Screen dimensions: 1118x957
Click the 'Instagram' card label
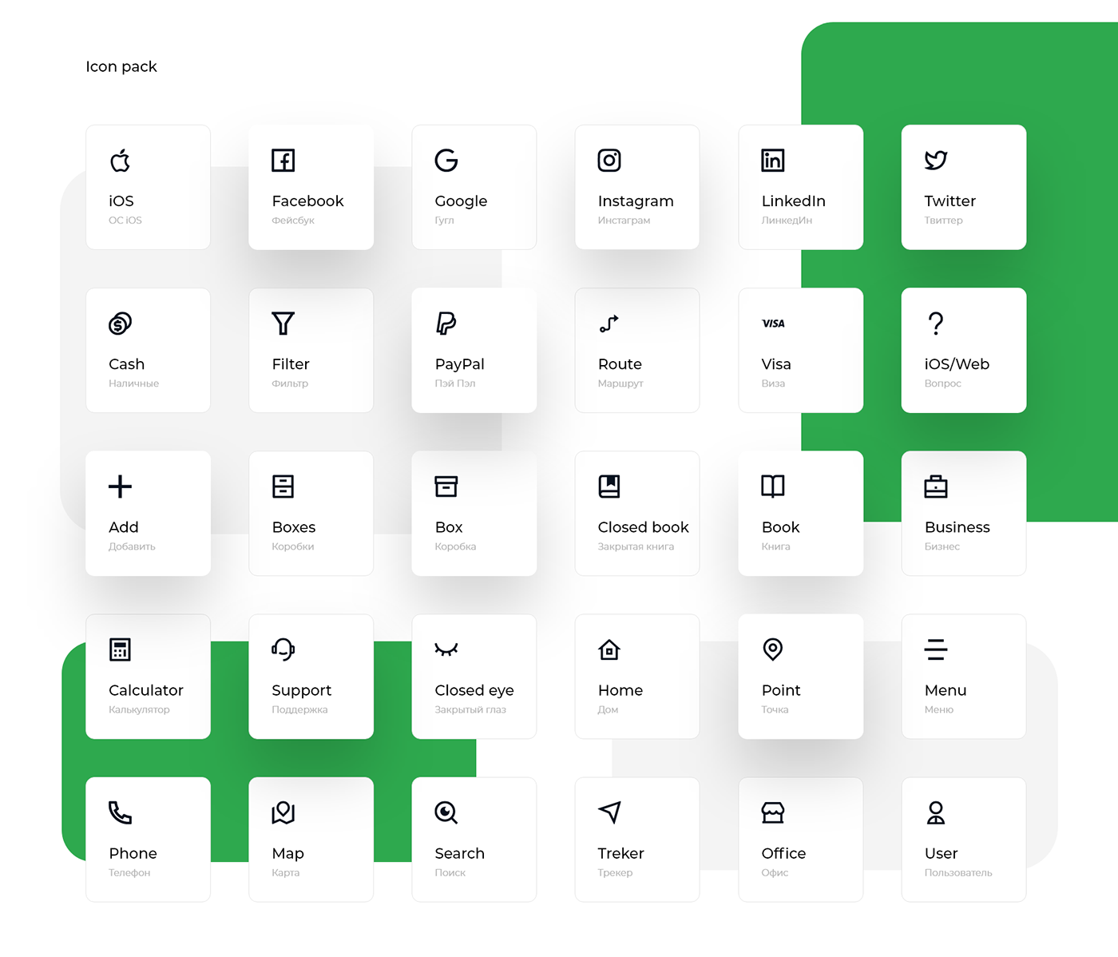point(636,201)
